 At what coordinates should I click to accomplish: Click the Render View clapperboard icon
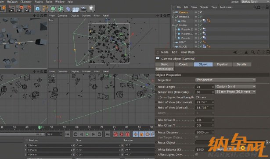click(x=12, y=9)
